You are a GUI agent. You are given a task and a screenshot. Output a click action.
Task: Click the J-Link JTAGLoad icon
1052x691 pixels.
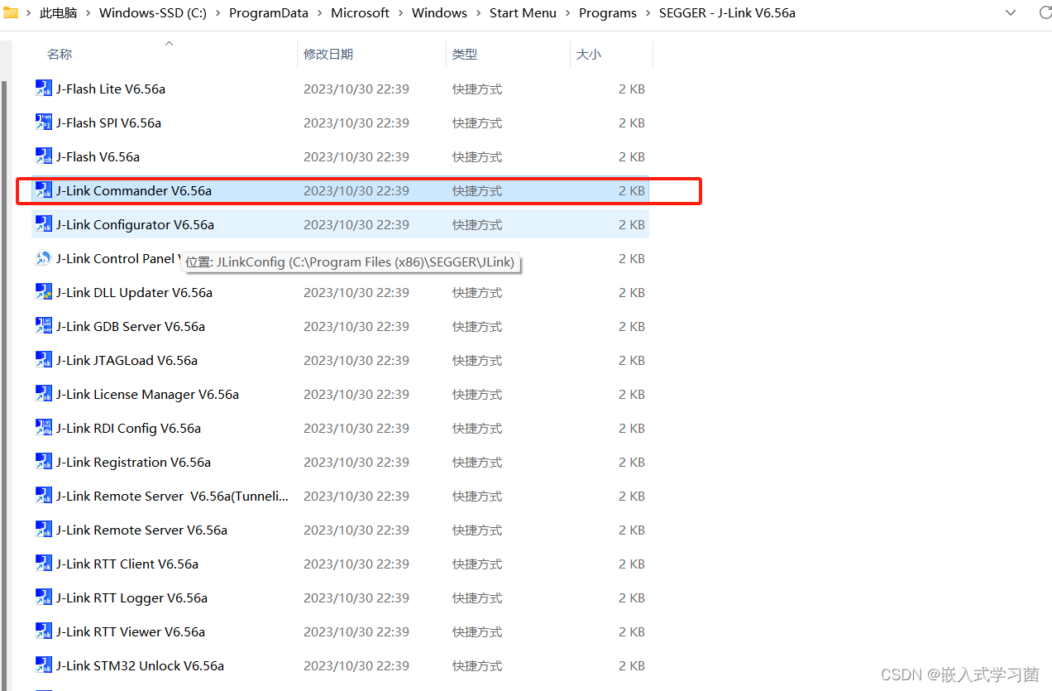[44, 360]
